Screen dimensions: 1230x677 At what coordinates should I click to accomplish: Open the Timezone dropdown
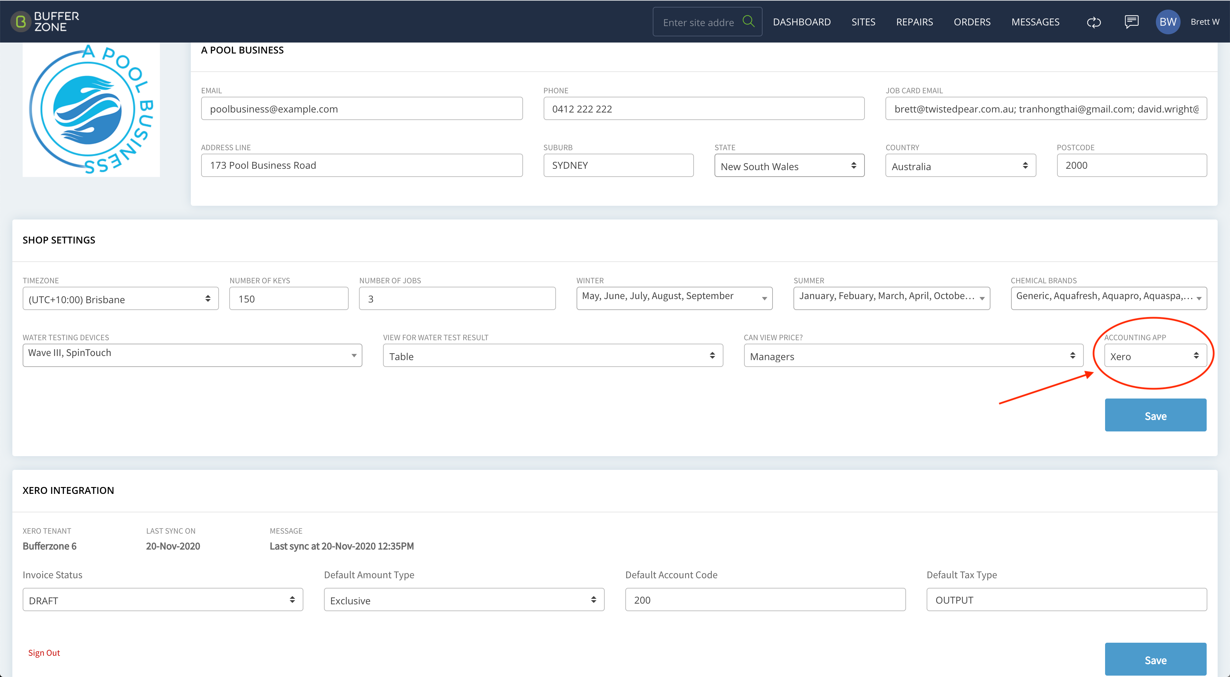pos(120,299)
